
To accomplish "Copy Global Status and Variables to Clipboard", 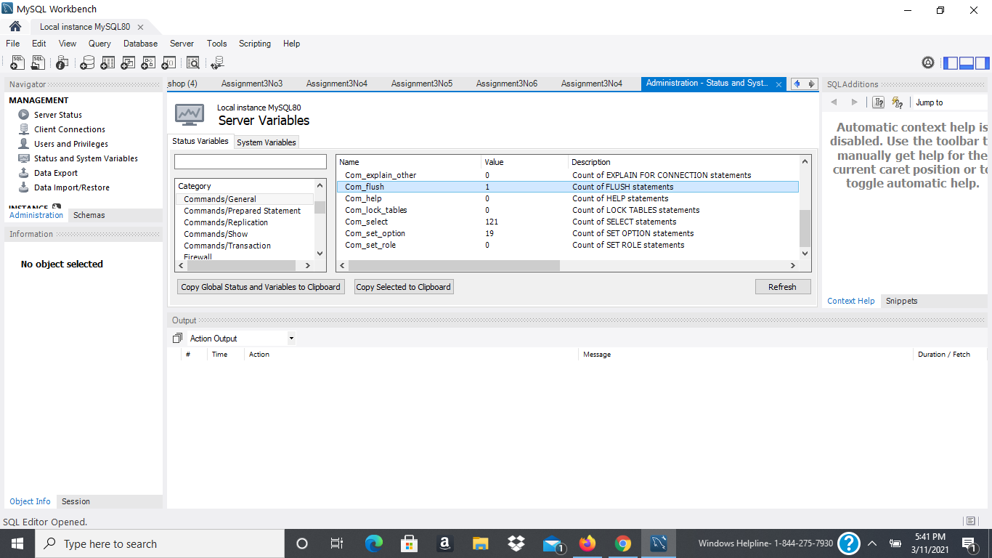I will pos(260,286).
